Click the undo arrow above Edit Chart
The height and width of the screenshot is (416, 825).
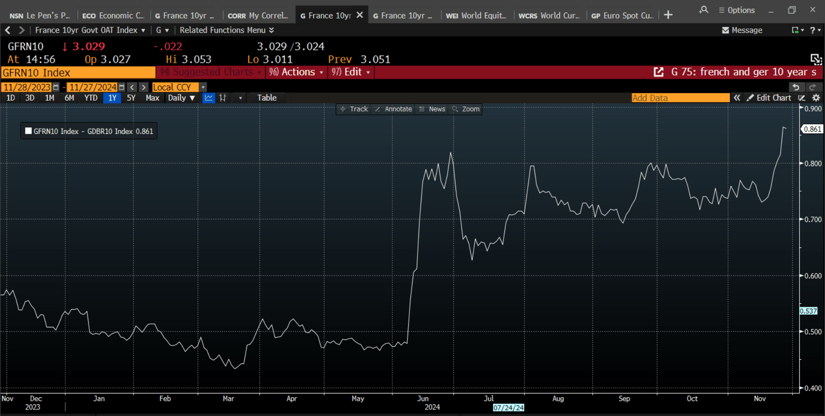796,87
